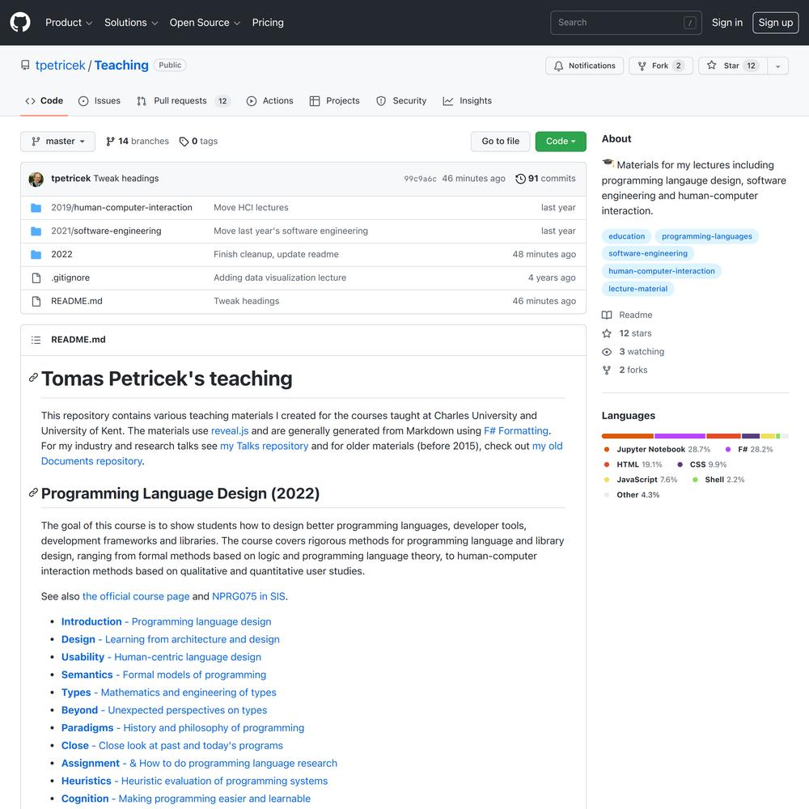The image size is (809, 809).
Task: Open Notifications sign-in prompt
Action: pos(585,66)
